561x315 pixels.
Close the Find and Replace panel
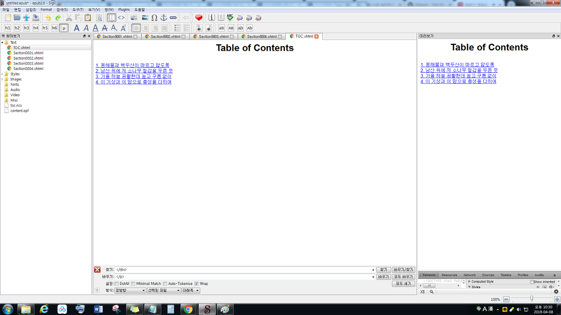(98, 270)
